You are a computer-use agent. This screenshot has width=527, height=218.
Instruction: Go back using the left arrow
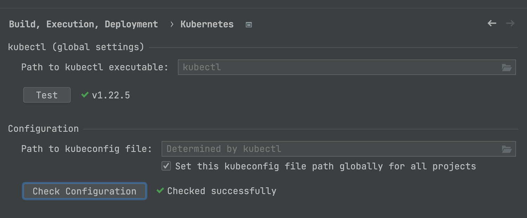[492, 24]
